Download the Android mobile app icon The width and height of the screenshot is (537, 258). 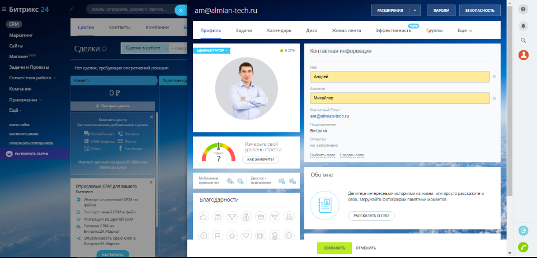(x=230, y=181)
